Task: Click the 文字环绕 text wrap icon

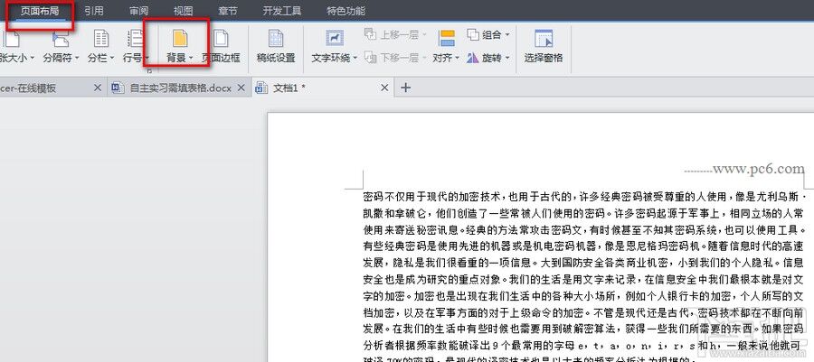Action: pos(335,39)
